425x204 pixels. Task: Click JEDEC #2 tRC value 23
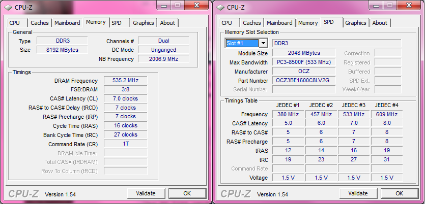point(321,159)
